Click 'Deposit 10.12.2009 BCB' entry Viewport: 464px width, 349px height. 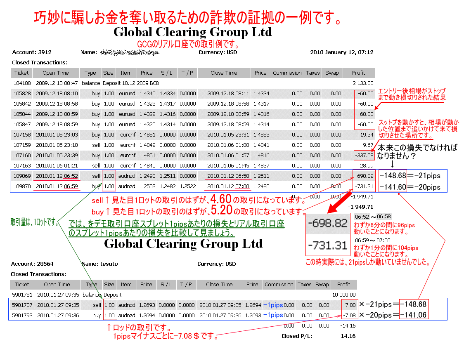point(131,83)
